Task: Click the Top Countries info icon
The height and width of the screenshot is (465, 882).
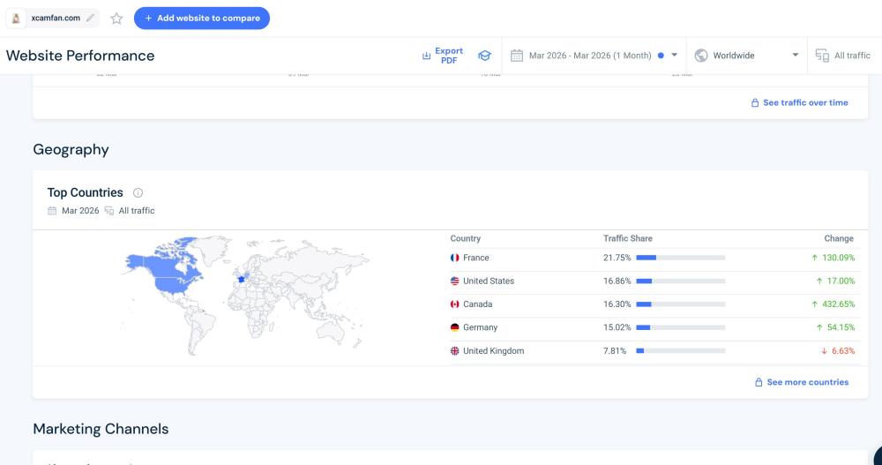Action: 138,192
